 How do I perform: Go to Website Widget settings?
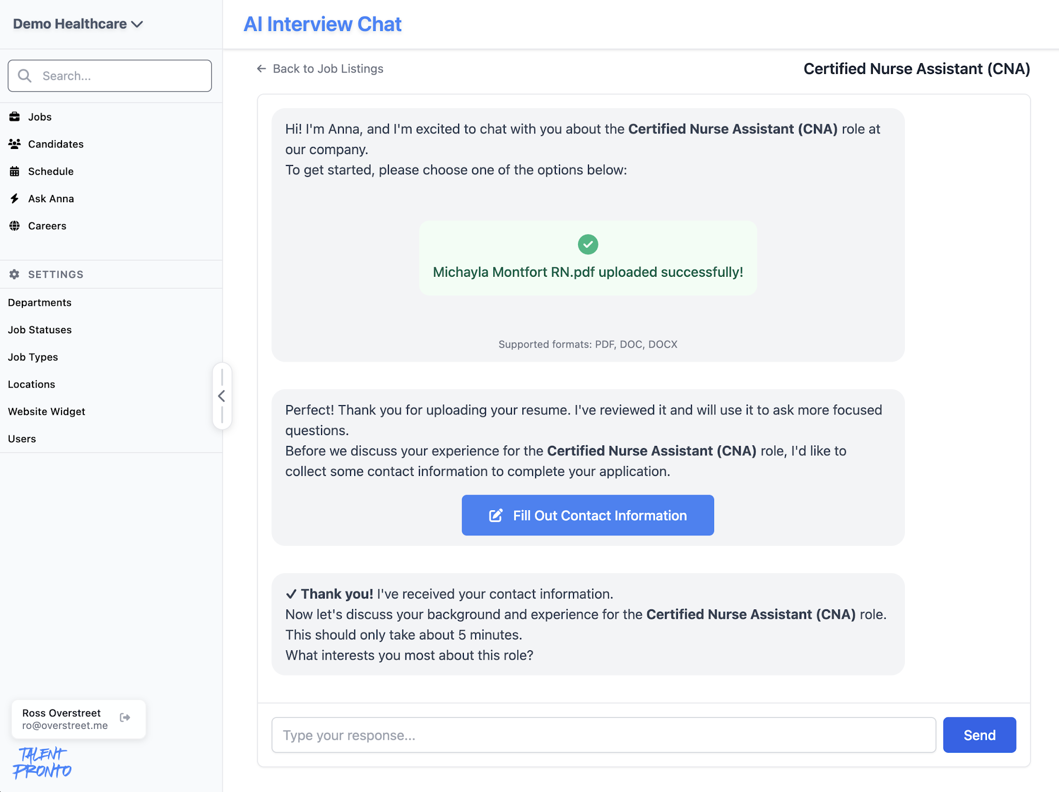[47, 412]
